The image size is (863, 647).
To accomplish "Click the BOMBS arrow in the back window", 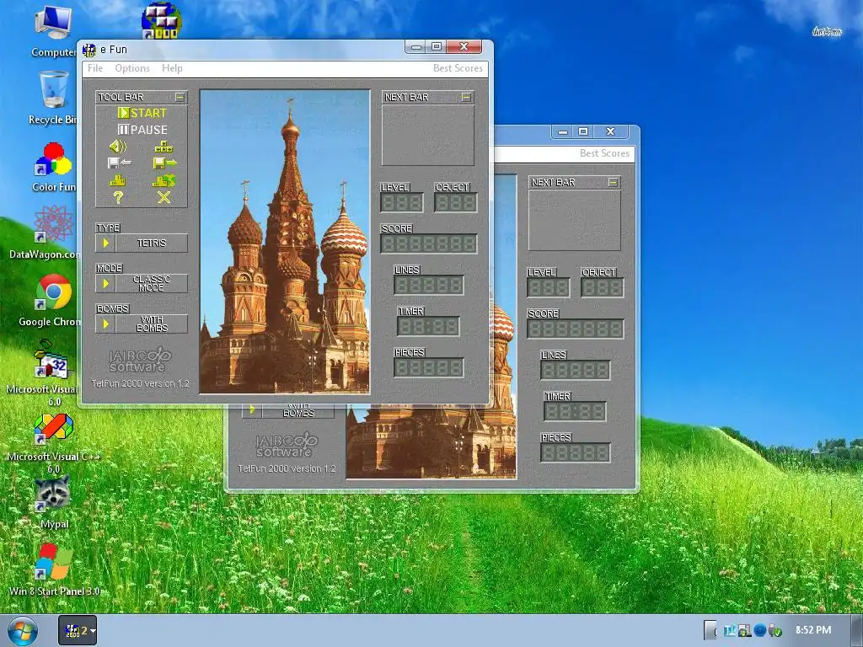I will [252, 410].
